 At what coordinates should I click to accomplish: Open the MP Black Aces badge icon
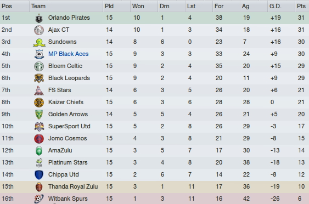pyautogui.click(x=39, y=54)
